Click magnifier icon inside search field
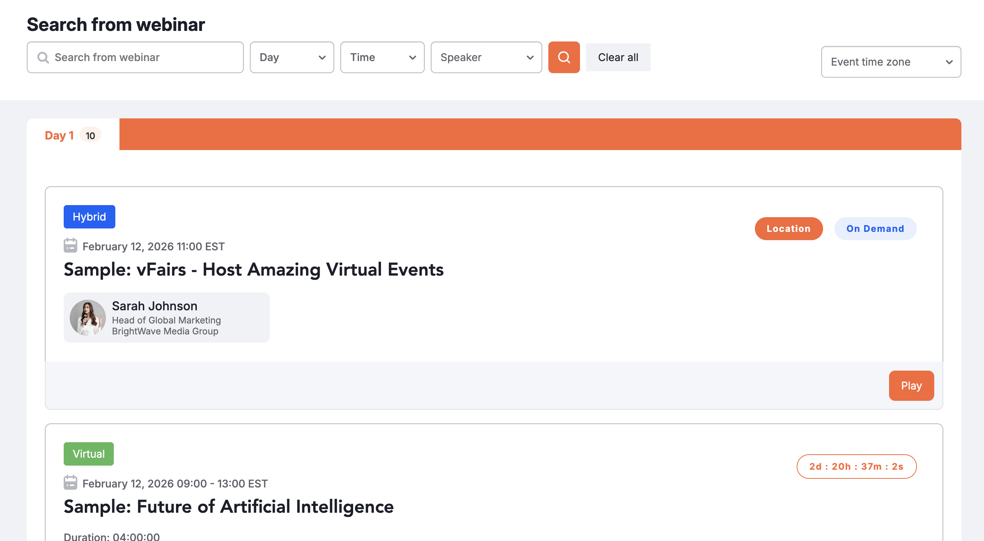Screen dimensions: 984x541 click(x=43, y=57)
